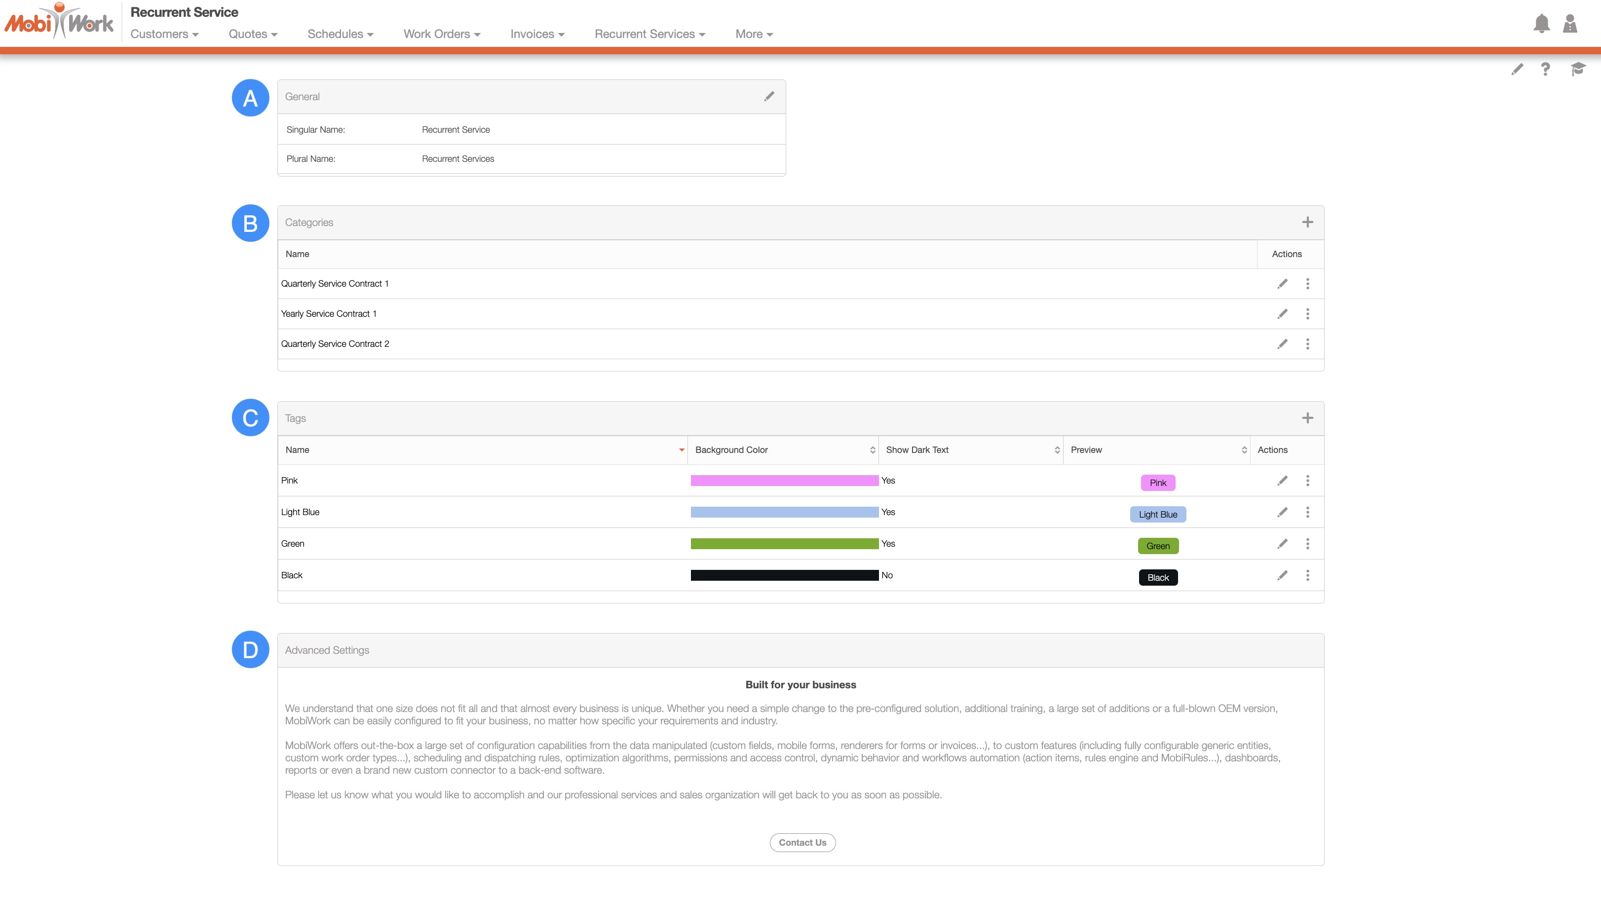The image size is (1601, 897).
Task: Edit the General section with pencil icon
Action: point(769,96)
